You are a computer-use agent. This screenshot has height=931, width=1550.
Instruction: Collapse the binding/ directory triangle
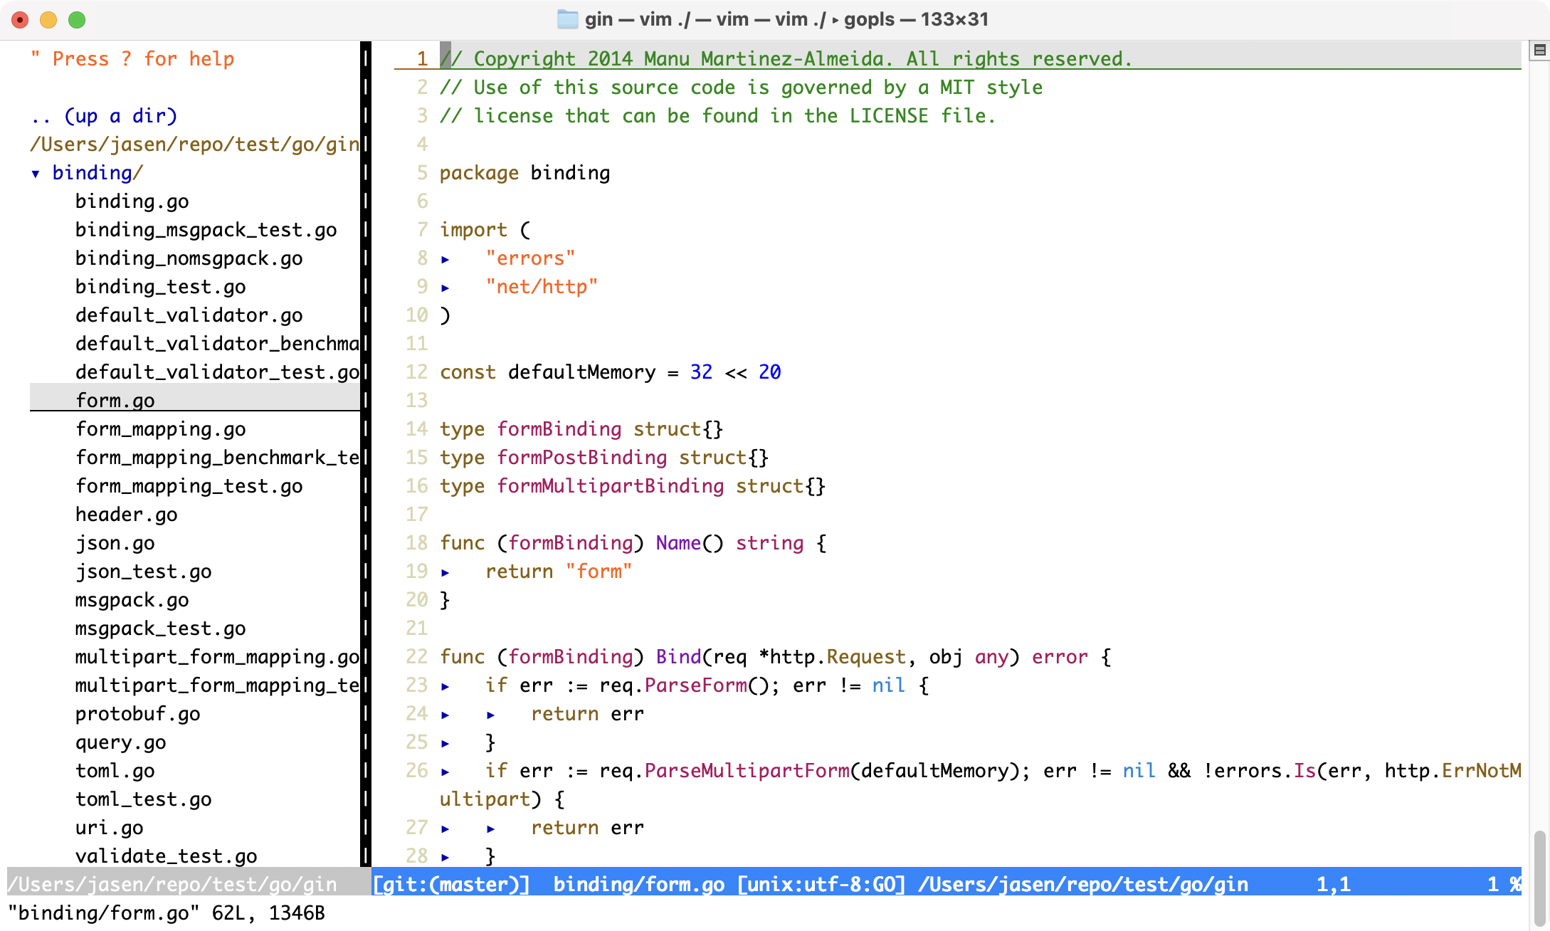pos(36,173)
